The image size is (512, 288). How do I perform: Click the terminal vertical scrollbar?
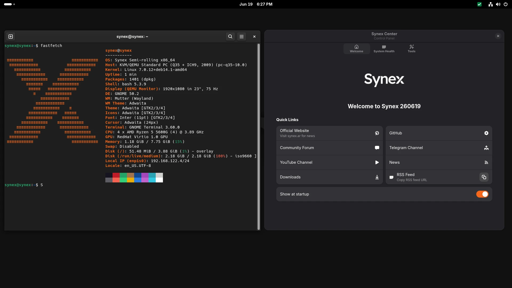tap(258, 137)
